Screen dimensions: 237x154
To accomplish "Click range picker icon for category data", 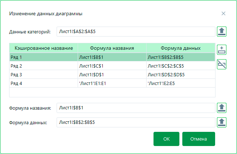I will pyautogui.click(x=222, y=32).
